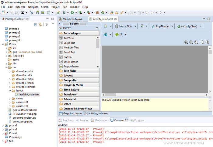Click Collapse All in Package Explorer

click(x=35, y=24)
